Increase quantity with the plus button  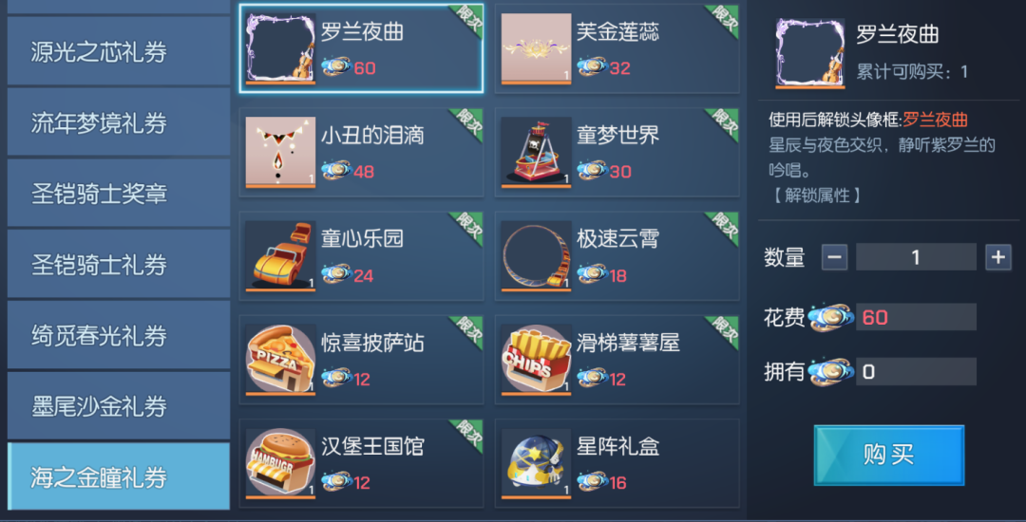(x=998, y=257)
